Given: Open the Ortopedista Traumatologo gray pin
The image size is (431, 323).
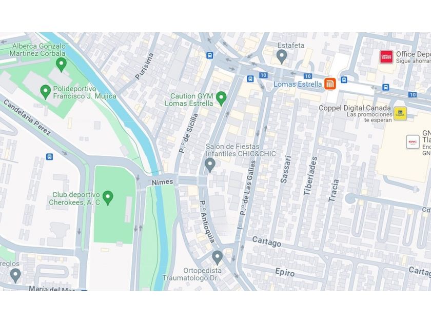Looking at the screenshot, I should [x=217, y=258].
